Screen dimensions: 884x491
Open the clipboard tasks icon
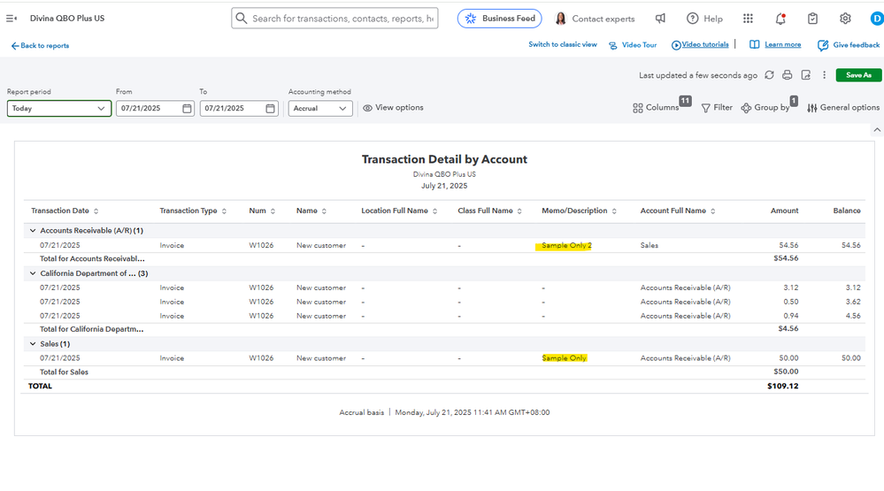[812, 19]
